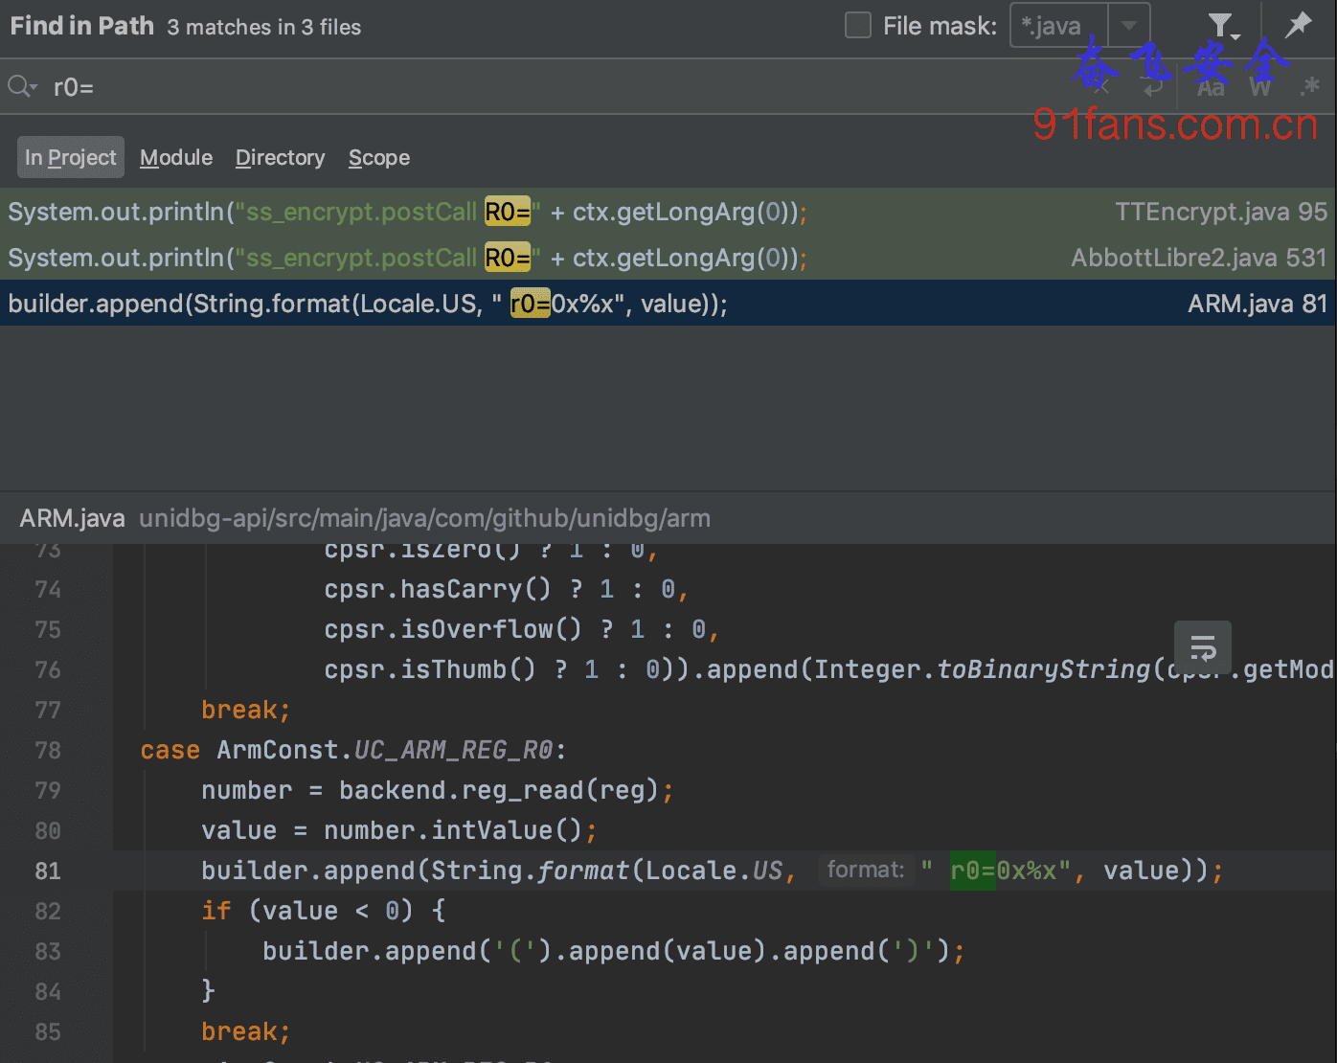
Task: Select the In Project scope tab
Action: [x=71, y=157]
